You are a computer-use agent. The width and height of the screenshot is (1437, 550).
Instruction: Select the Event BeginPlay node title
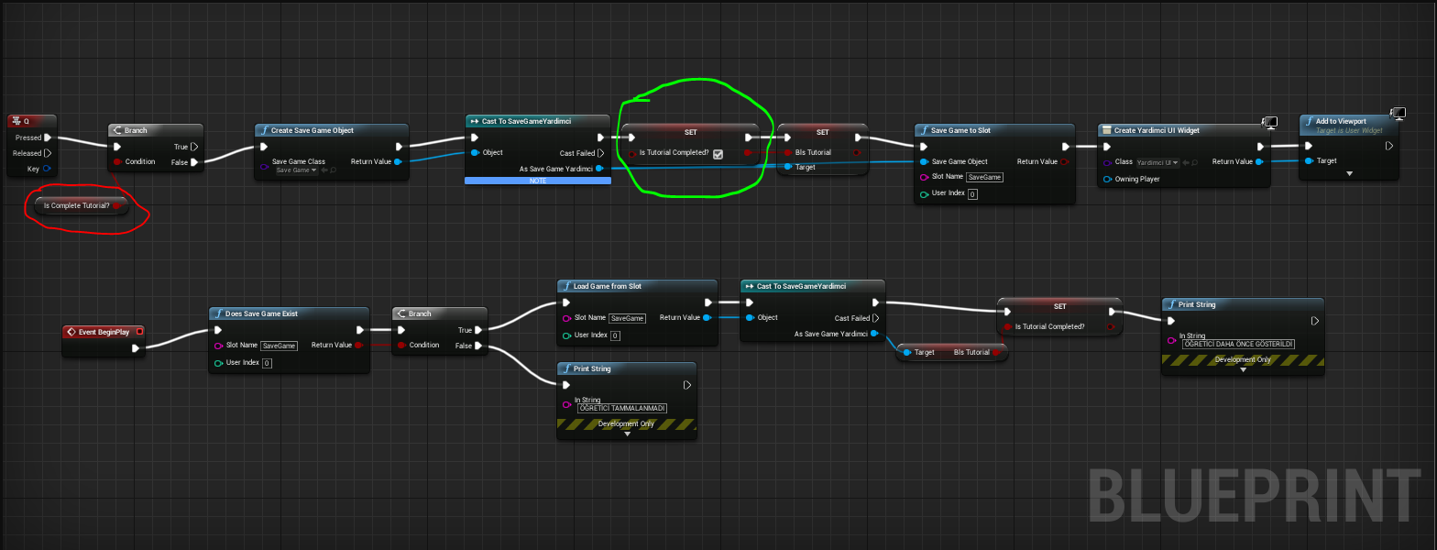click(x=104, y=332)
